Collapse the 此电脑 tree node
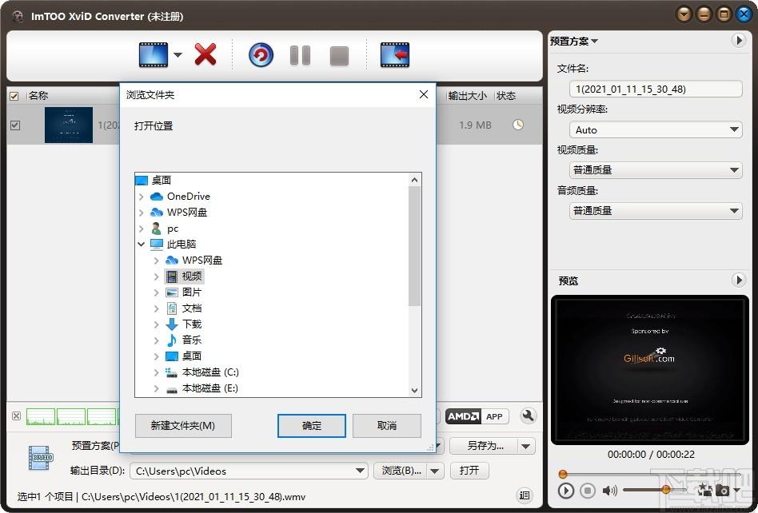Image resolution: width=758 pixels, height=513 pixels. 142,245
